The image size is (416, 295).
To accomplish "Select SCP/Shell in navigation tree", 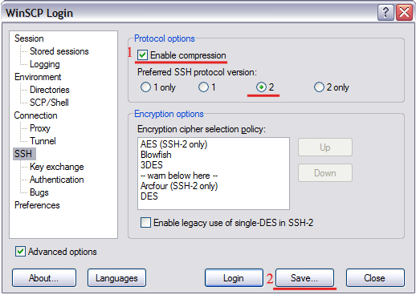I will click(49, 103).
